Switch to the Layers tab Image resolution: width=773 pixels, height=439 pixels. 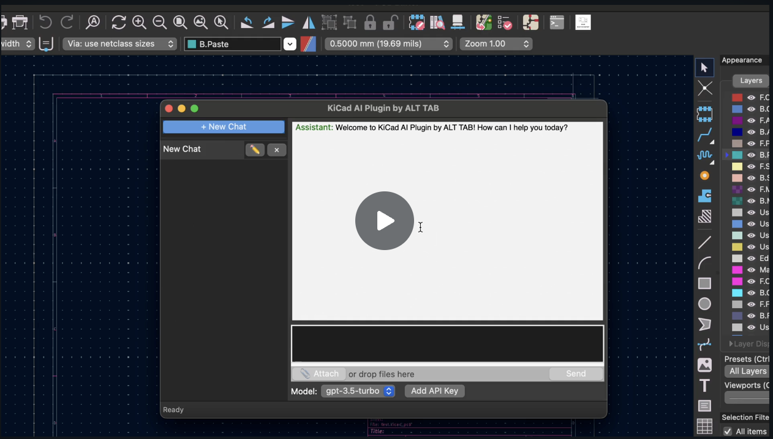(751, 81)
